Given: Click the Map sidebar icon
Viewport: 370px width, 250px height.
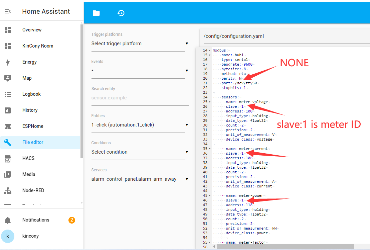Looking at the screenshot, I should (8, 78).
